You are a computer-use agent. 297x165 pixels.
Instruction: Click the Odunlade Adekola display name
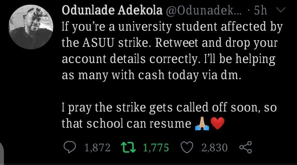point(112,10)
